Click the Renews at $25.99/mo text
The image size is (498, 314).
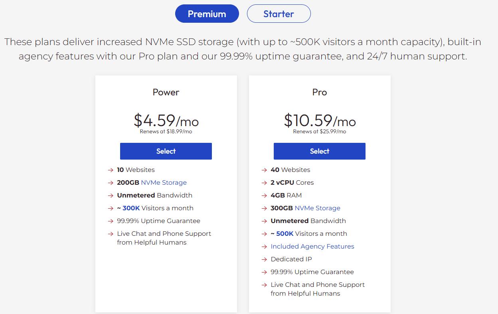[x=319, y=131]
